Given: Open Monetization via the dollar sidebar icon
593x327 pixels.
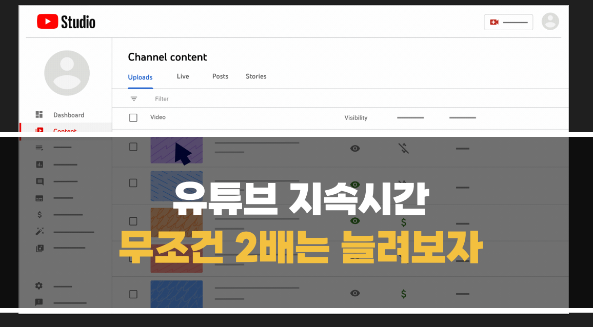Looking at the screenshot, I should coord(39,215).
